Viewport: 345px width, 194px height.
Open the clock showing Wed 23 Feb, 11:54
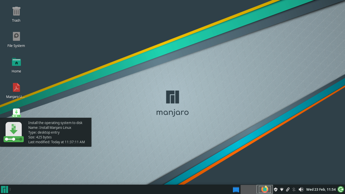pos(321,189)
